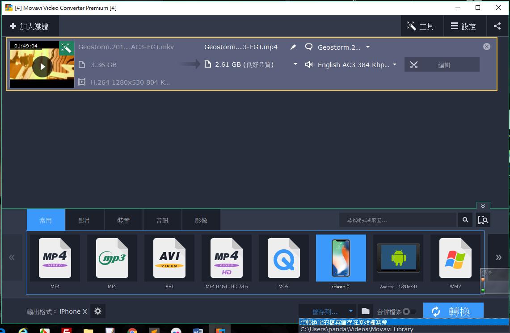Open output format settings gear
This screenshot has height=333, width=510.
point(98,311)
